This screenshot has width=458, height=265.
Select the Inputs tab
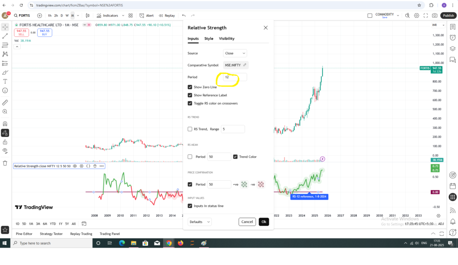tap(193, 38)
